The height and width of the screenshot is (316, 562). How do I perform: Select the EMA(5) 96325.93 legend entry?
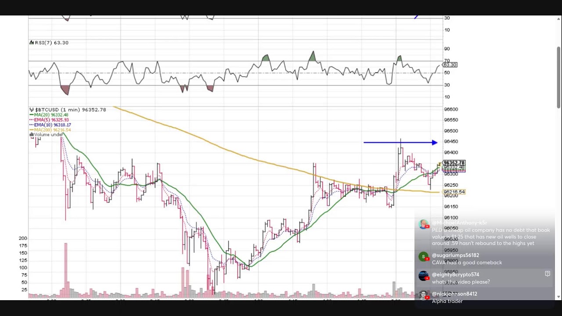(x=49, y=120)
